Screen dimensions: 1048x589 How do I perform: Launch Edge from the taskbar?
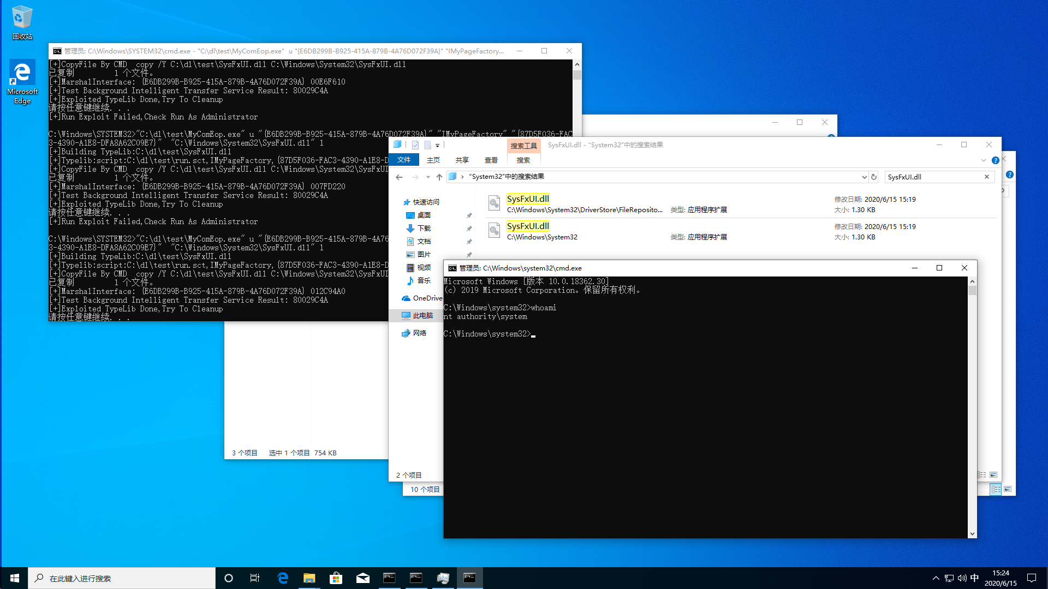tap(283, 578)
